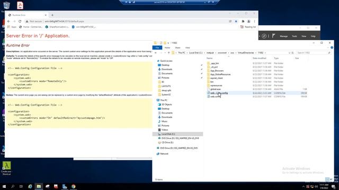Open Downloads under Quick access
339x190 pixels.
[x=167, y=69]
